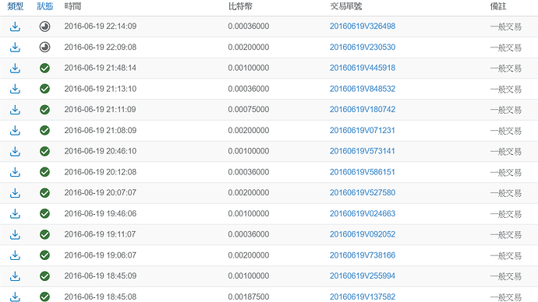This screenshot has height=302, width=538.
Task: Click the 一般交易 note at 20:07:07
Action: click(x=506, y=193)
